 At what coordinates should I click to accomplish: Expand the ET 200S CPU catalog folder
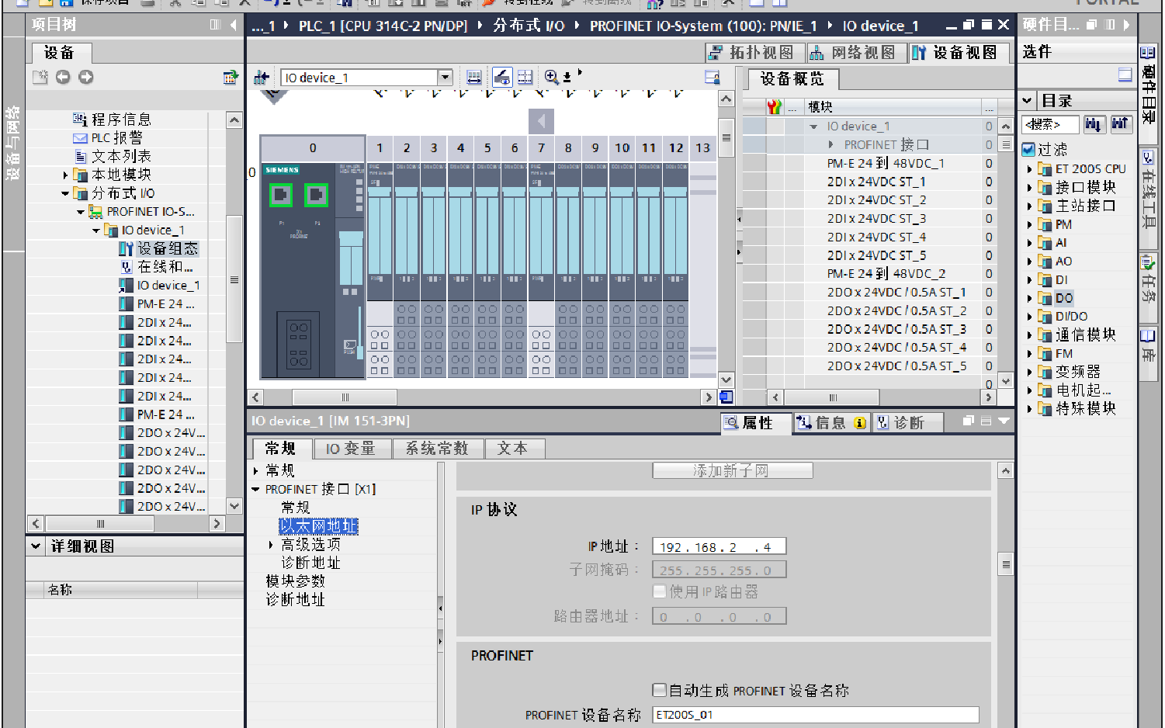coord(1030,169)
